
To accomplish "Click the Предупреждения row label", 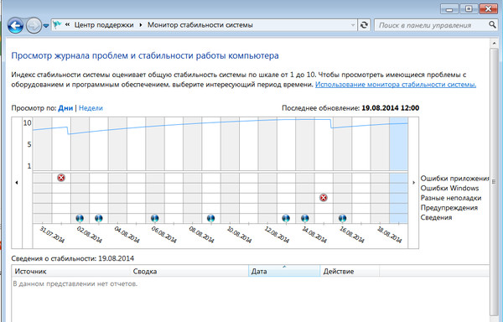I will pos(449,207).
